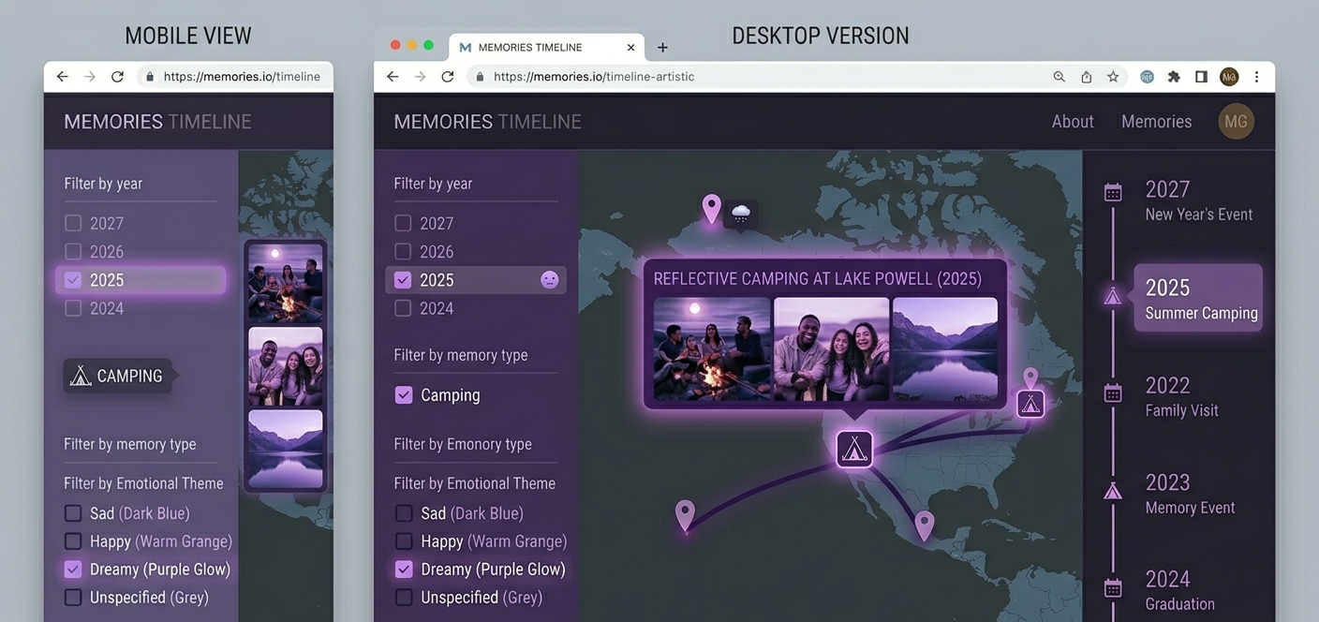Image resolution: width=1319 pixels, height=622 pixels.
Task: Focus the desktop memories.io/timeline-artistic address bar
Action: pos(749,77)
